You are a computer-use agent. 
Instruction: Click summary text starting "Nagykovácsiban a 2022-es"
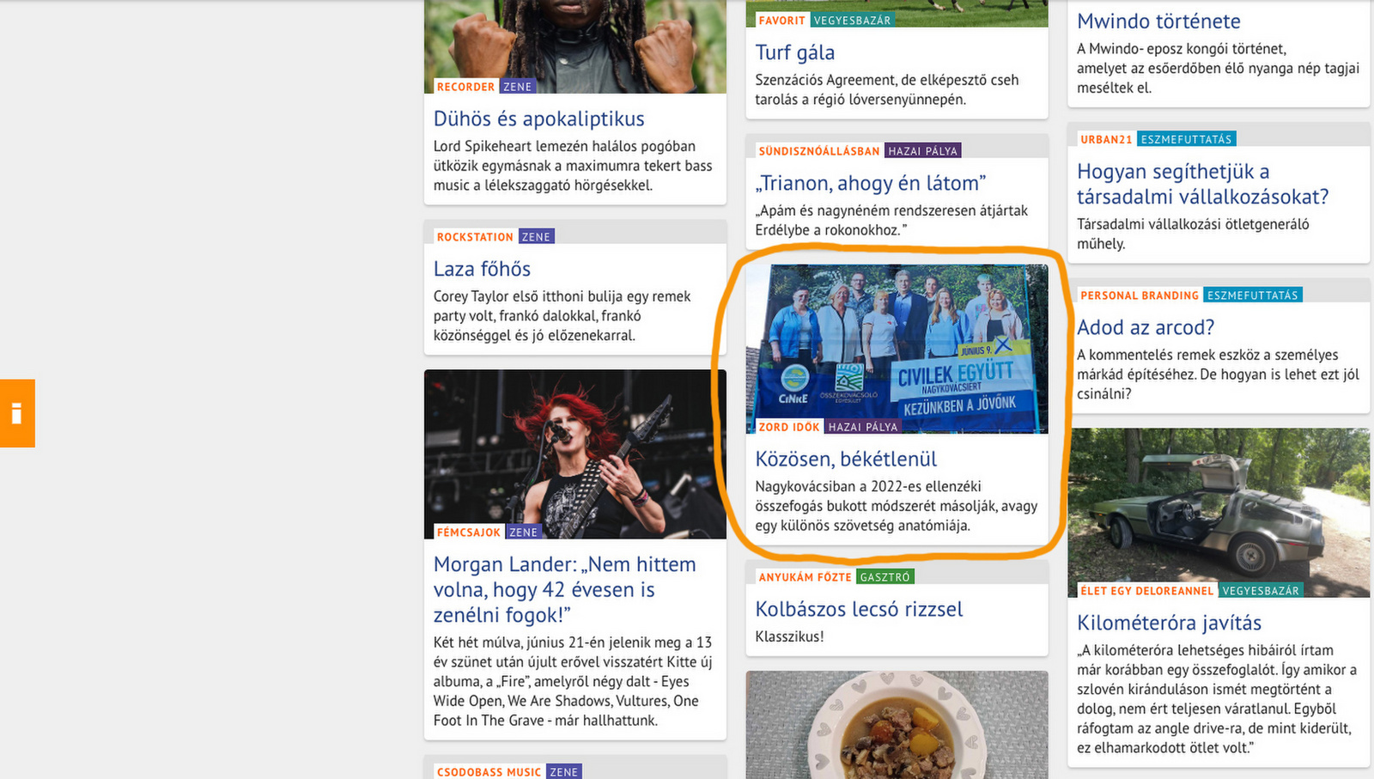[897, 506]
